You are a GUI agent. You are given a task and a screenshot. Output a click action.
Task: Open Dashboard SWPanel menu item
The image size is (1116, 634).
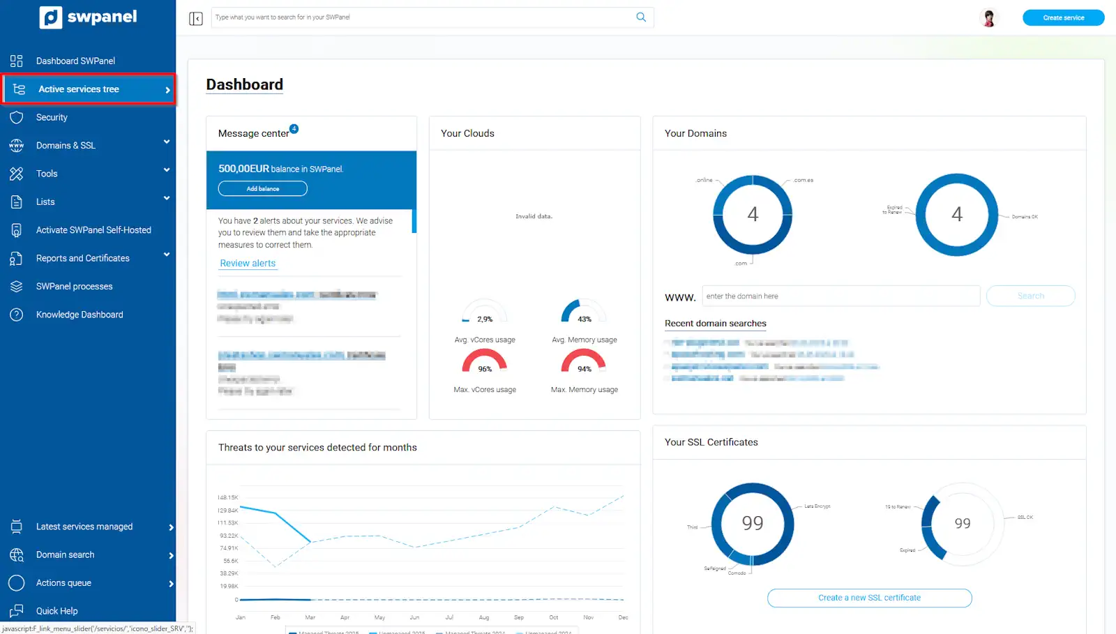click(x=75, y=61)
